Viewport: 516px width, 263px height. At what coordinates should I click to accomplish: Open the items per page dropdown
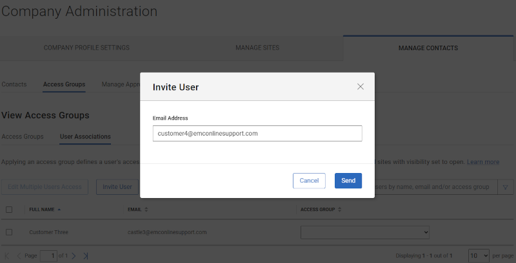point(479,255)
